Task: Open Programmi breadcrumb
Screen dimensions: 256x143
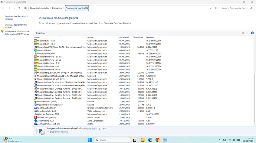Action: tap(57, 8)
